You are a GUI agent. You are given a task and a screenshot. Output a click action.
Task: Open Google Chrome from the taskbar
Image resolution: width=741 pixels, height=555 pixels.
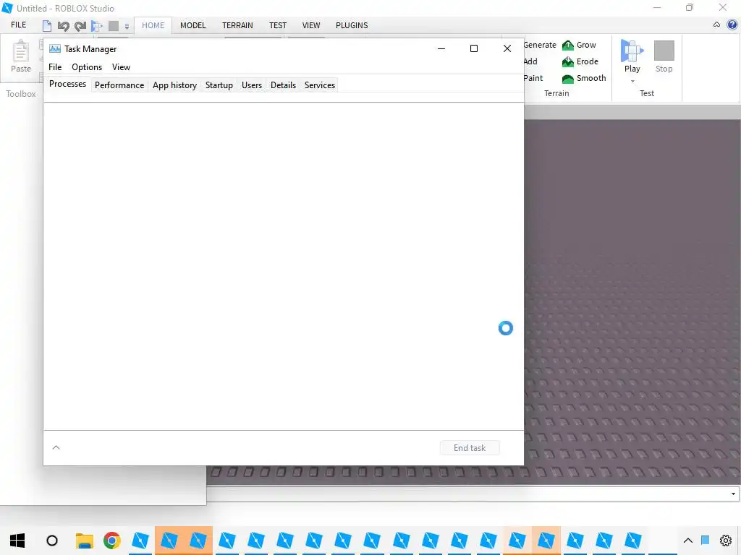112,541
